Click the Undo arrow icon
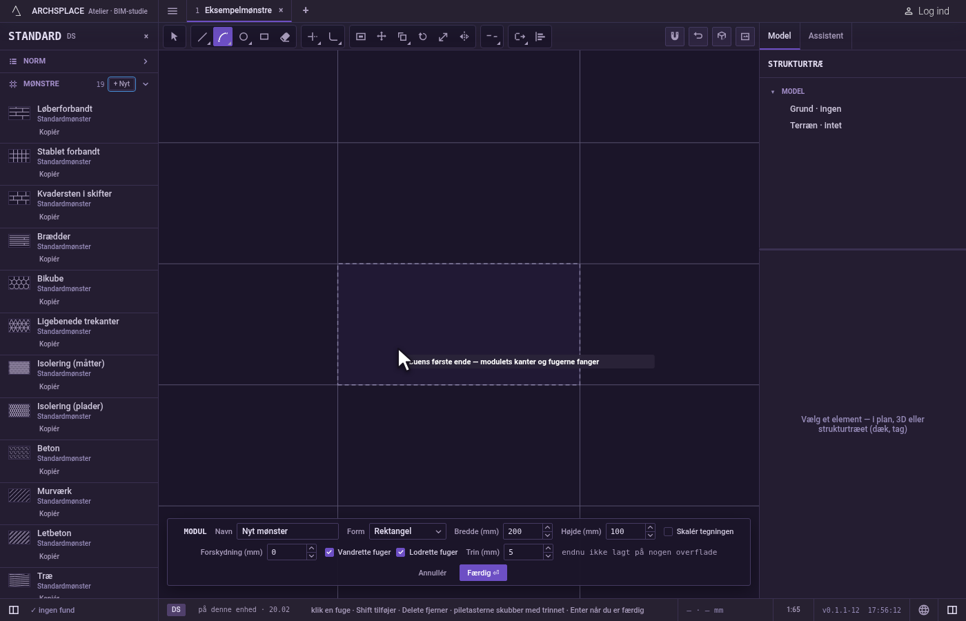 [698, 37]
